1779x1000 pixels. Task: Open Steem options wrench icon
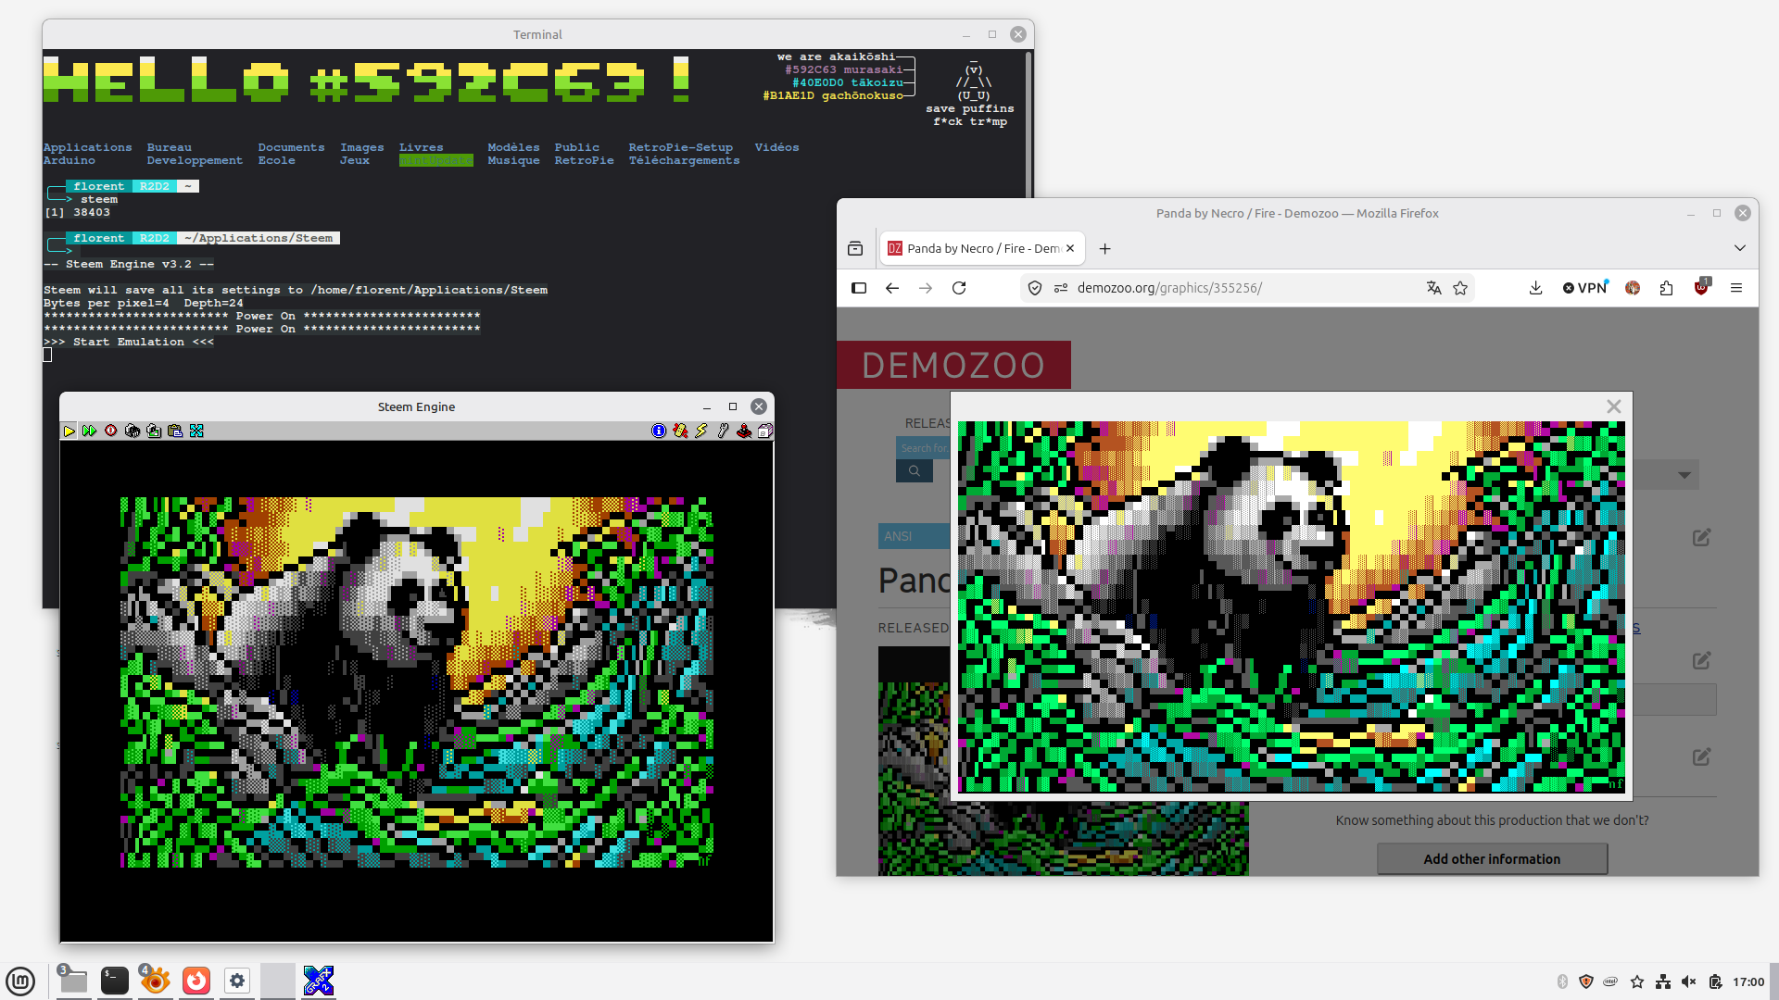[723, 431]
